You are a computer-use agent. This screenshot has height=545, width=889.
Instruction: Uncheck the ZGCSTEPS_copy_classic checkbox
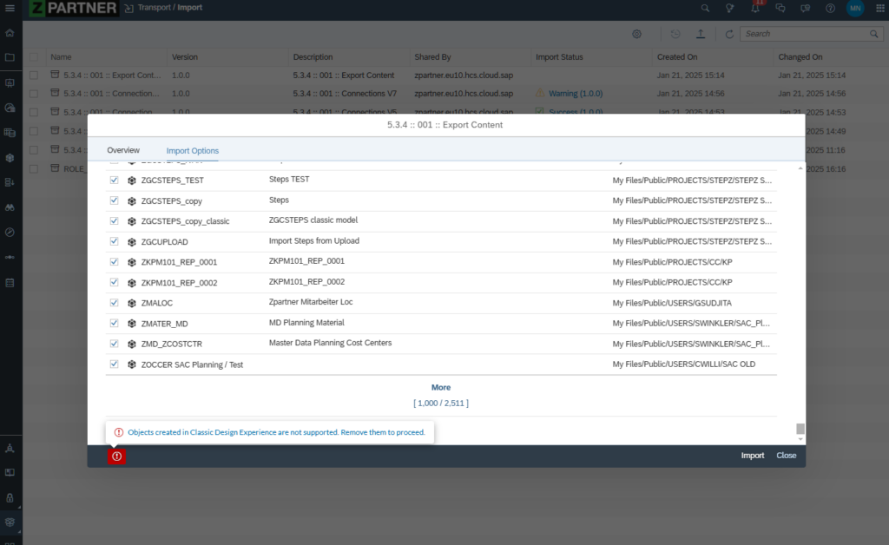[114, 221]
